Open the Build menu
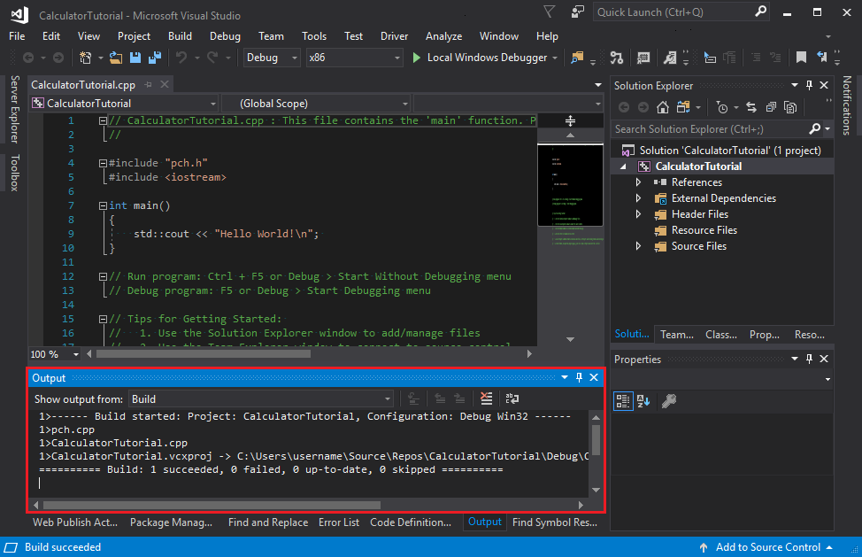 coord(180,36)
